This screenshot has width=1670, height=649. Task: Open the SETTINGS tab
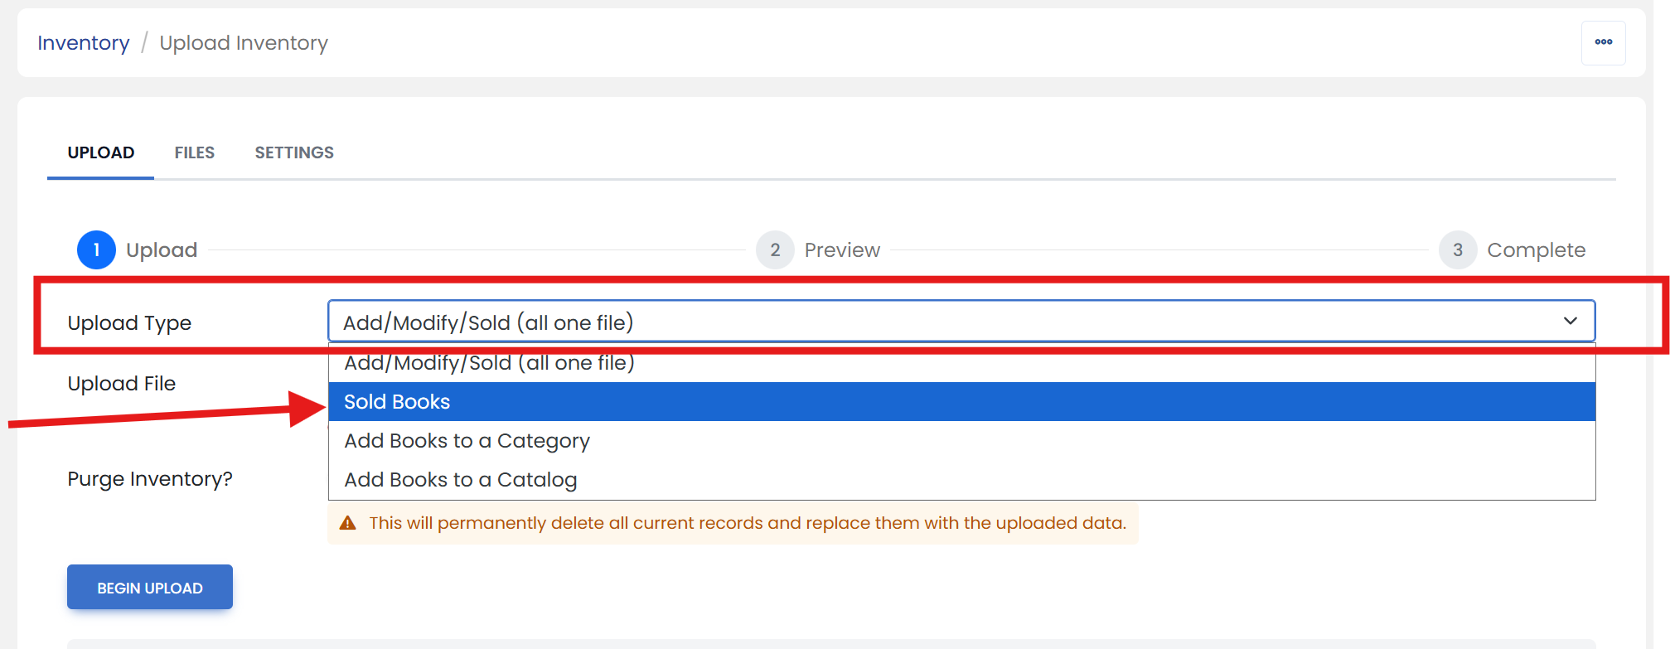pos(294,153)
